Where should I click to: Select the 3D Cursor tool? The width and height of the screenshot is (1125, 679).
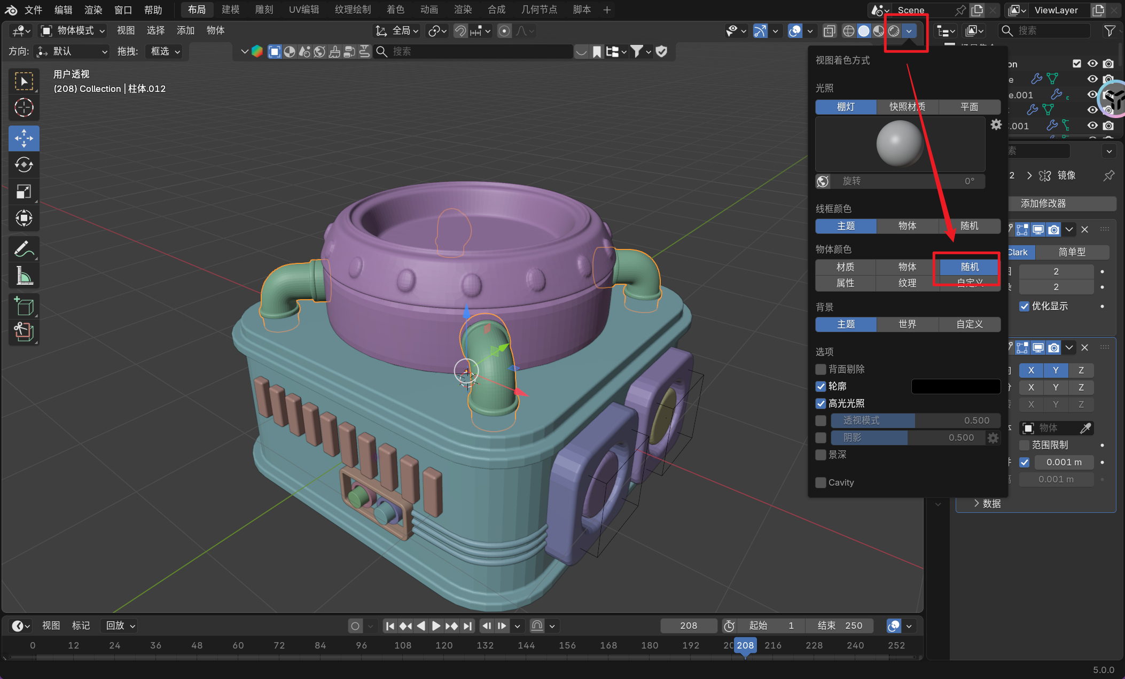click(24, 108)
